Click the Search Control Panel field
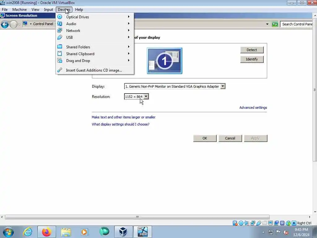317x238 pixels. 296,24
